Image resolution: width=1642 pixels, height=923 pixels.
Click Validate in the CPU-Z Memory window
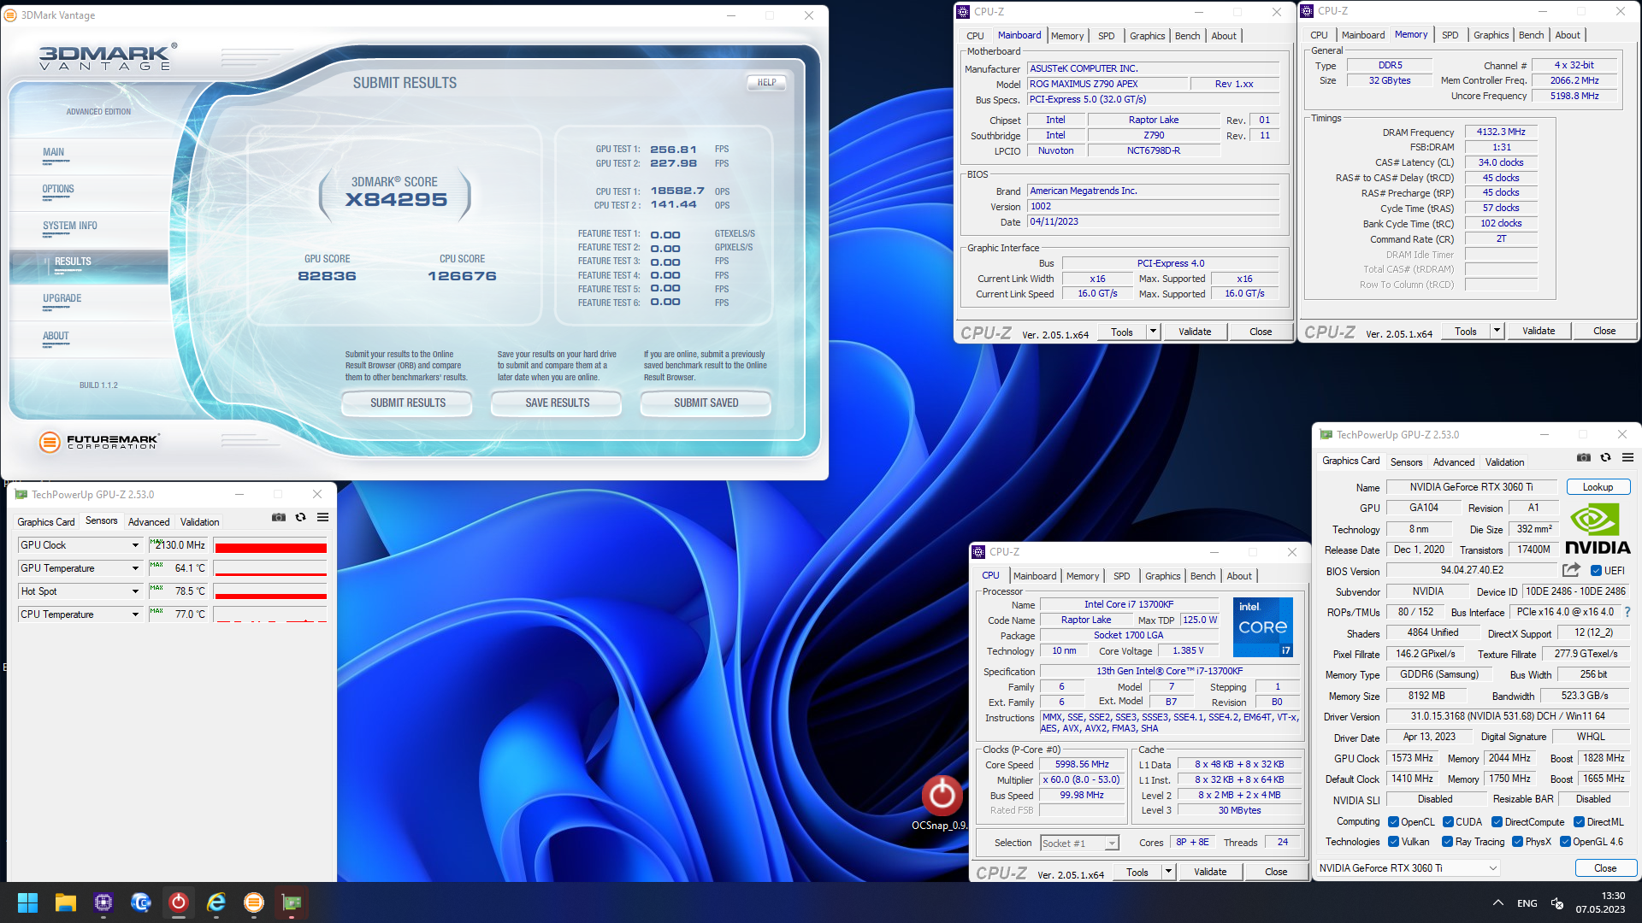pos(1539,331)
